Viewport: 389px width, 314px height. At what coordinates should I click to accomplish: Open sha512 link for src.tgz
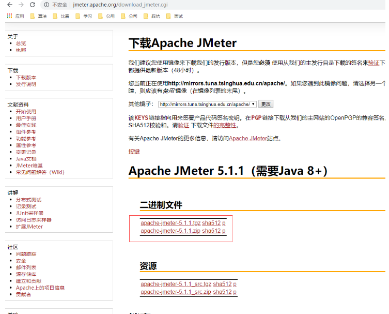tap(222, 284)
